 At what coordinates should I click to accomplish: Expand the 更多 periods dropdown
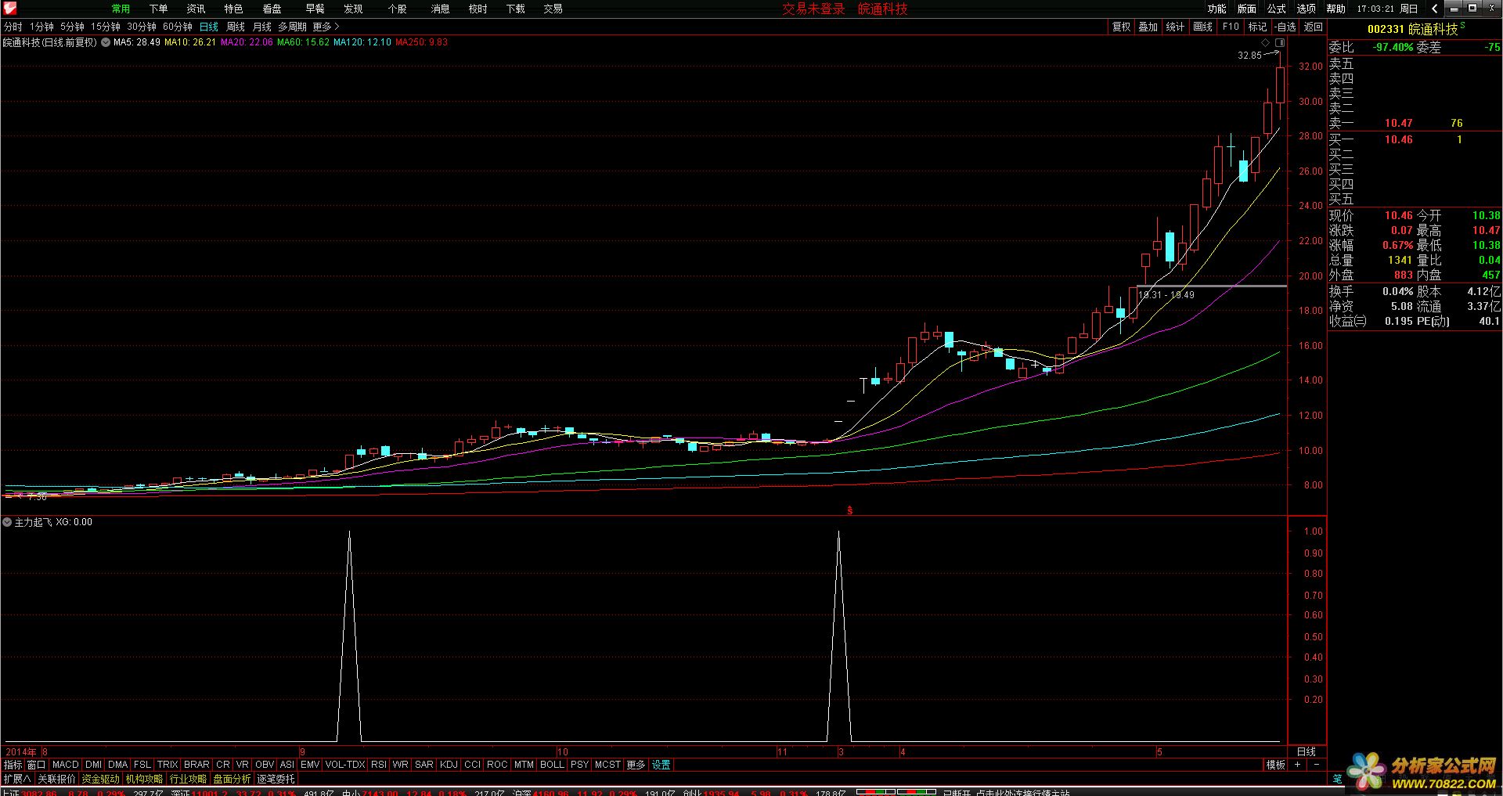click(x=326, y=27)
